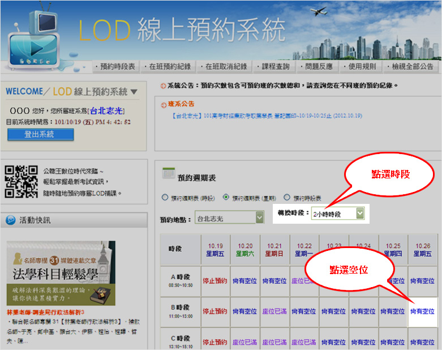442x350 pixels.
Task: Open the 林葉老師-調查局行政法解析3 link
Action: pyautogui.click(x=45, y=312)
